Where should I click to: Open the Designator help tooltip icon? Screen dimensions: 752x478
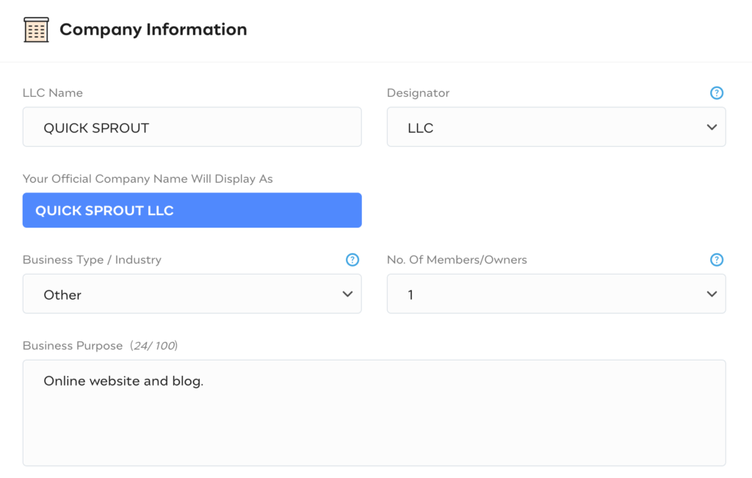pyautogui.click(x=717, y=93)
